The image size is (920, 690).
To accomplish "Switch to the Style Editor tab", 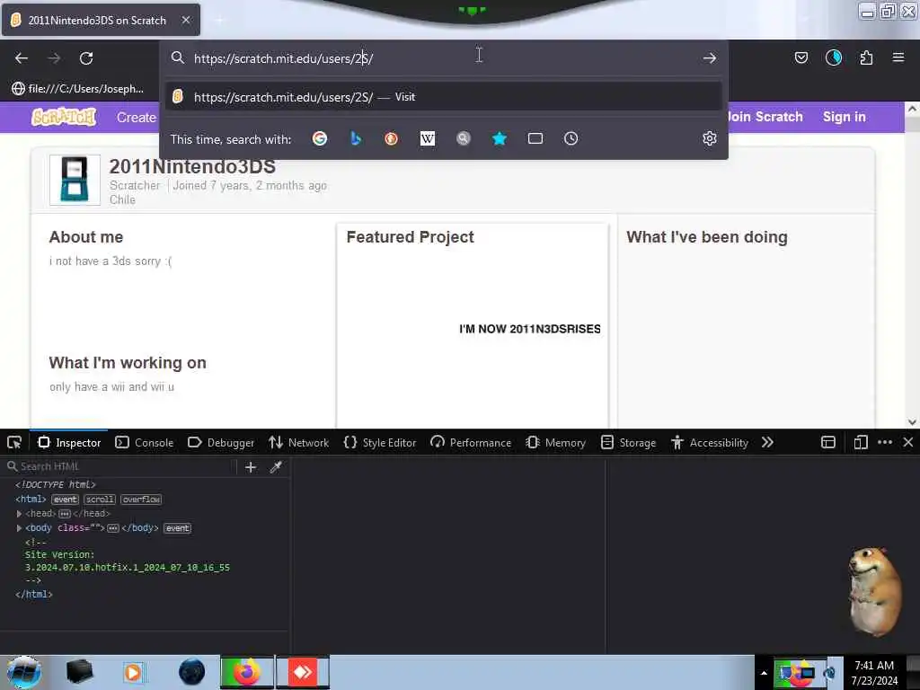I will (380, 442).
